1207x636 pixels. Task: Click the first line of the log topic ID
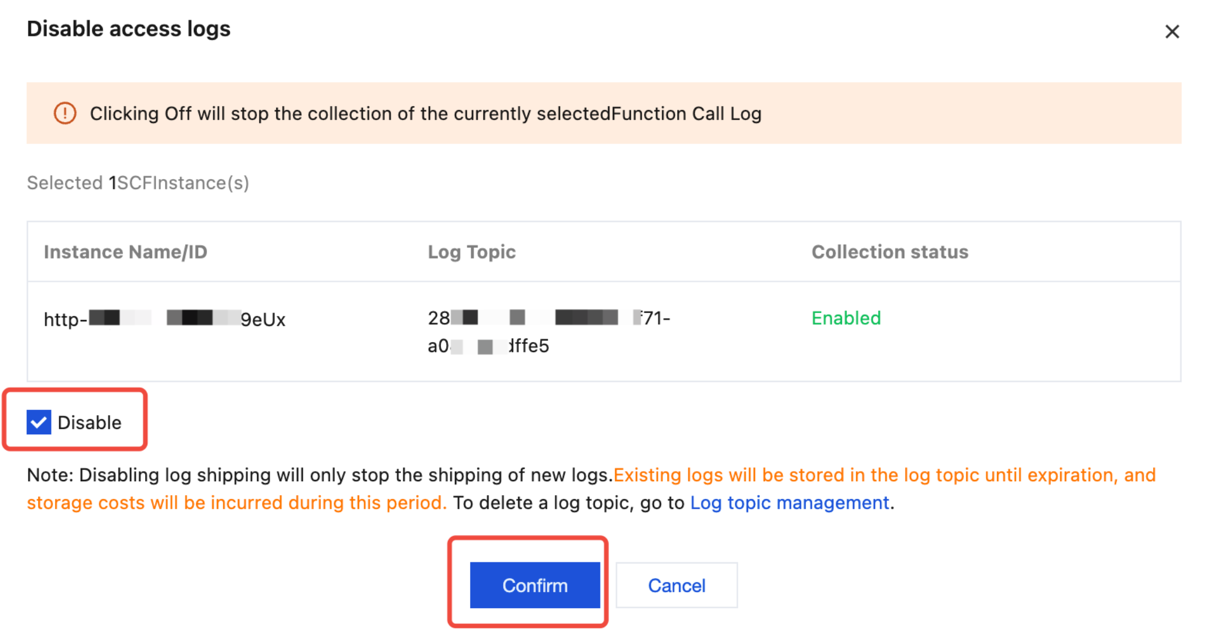548,318
